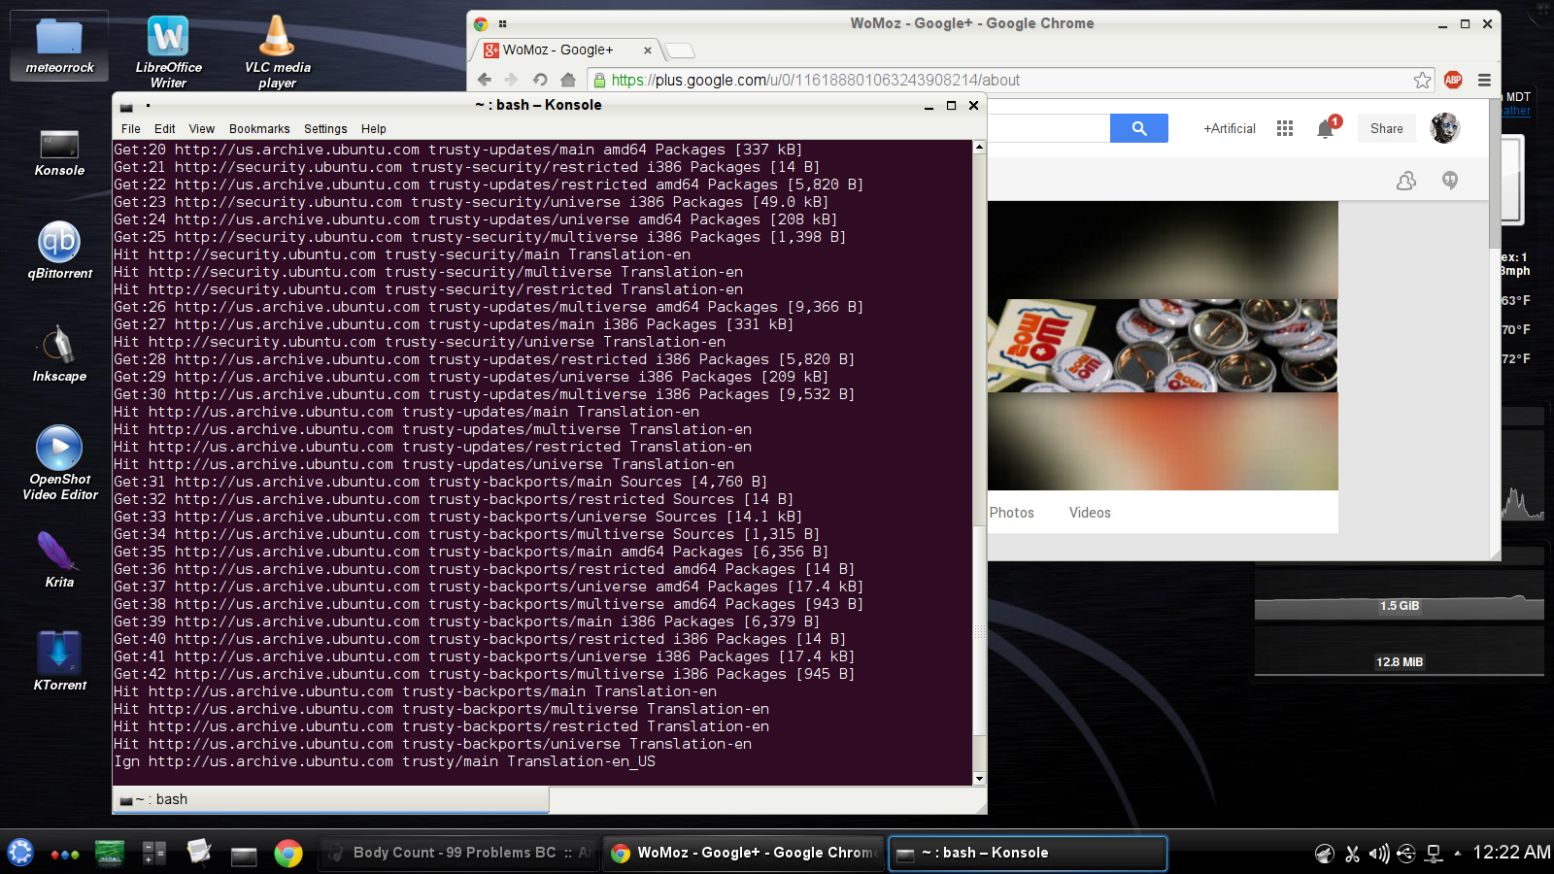Launch Konsole from desktop icon

pos(59,152)
